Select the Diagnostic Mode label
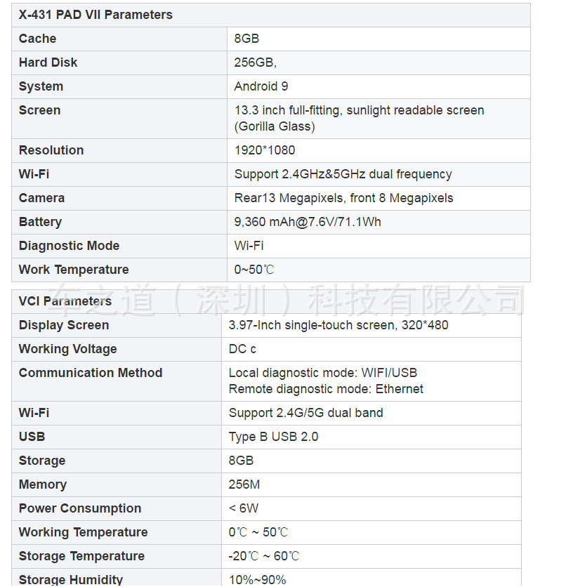This screenshot has height=587, width=573. point(69,246)
